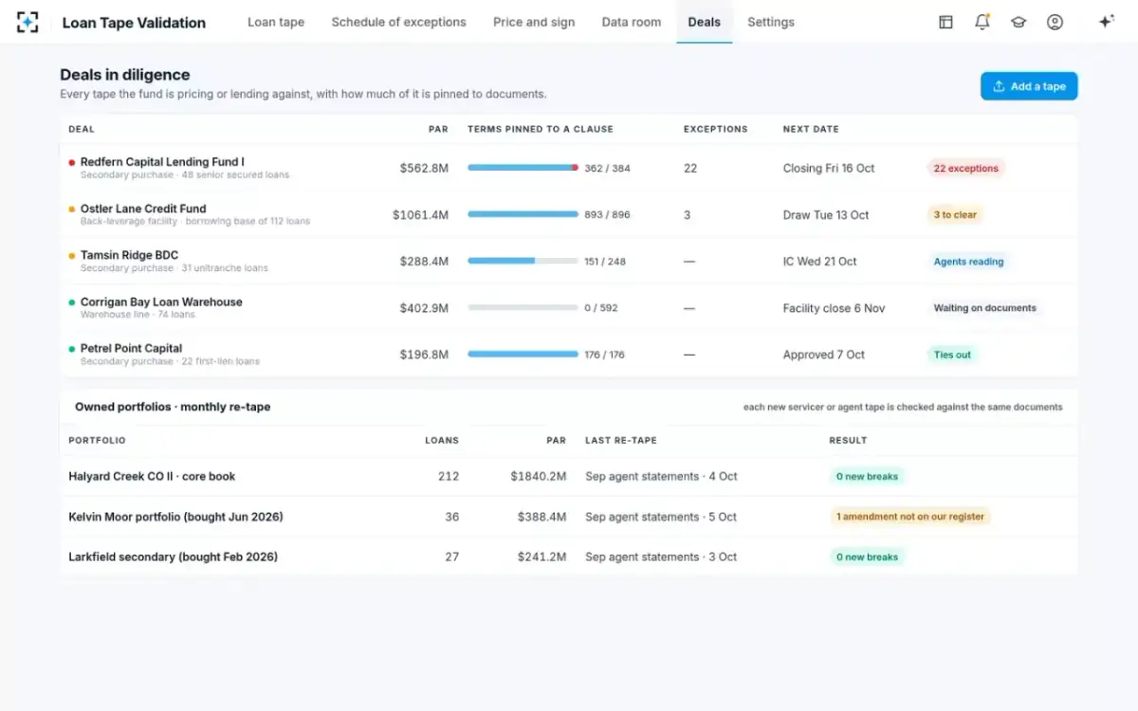Click the amber status dot beside Ostler Lane
Viewport: 1138px width, 711px height.
72,209
